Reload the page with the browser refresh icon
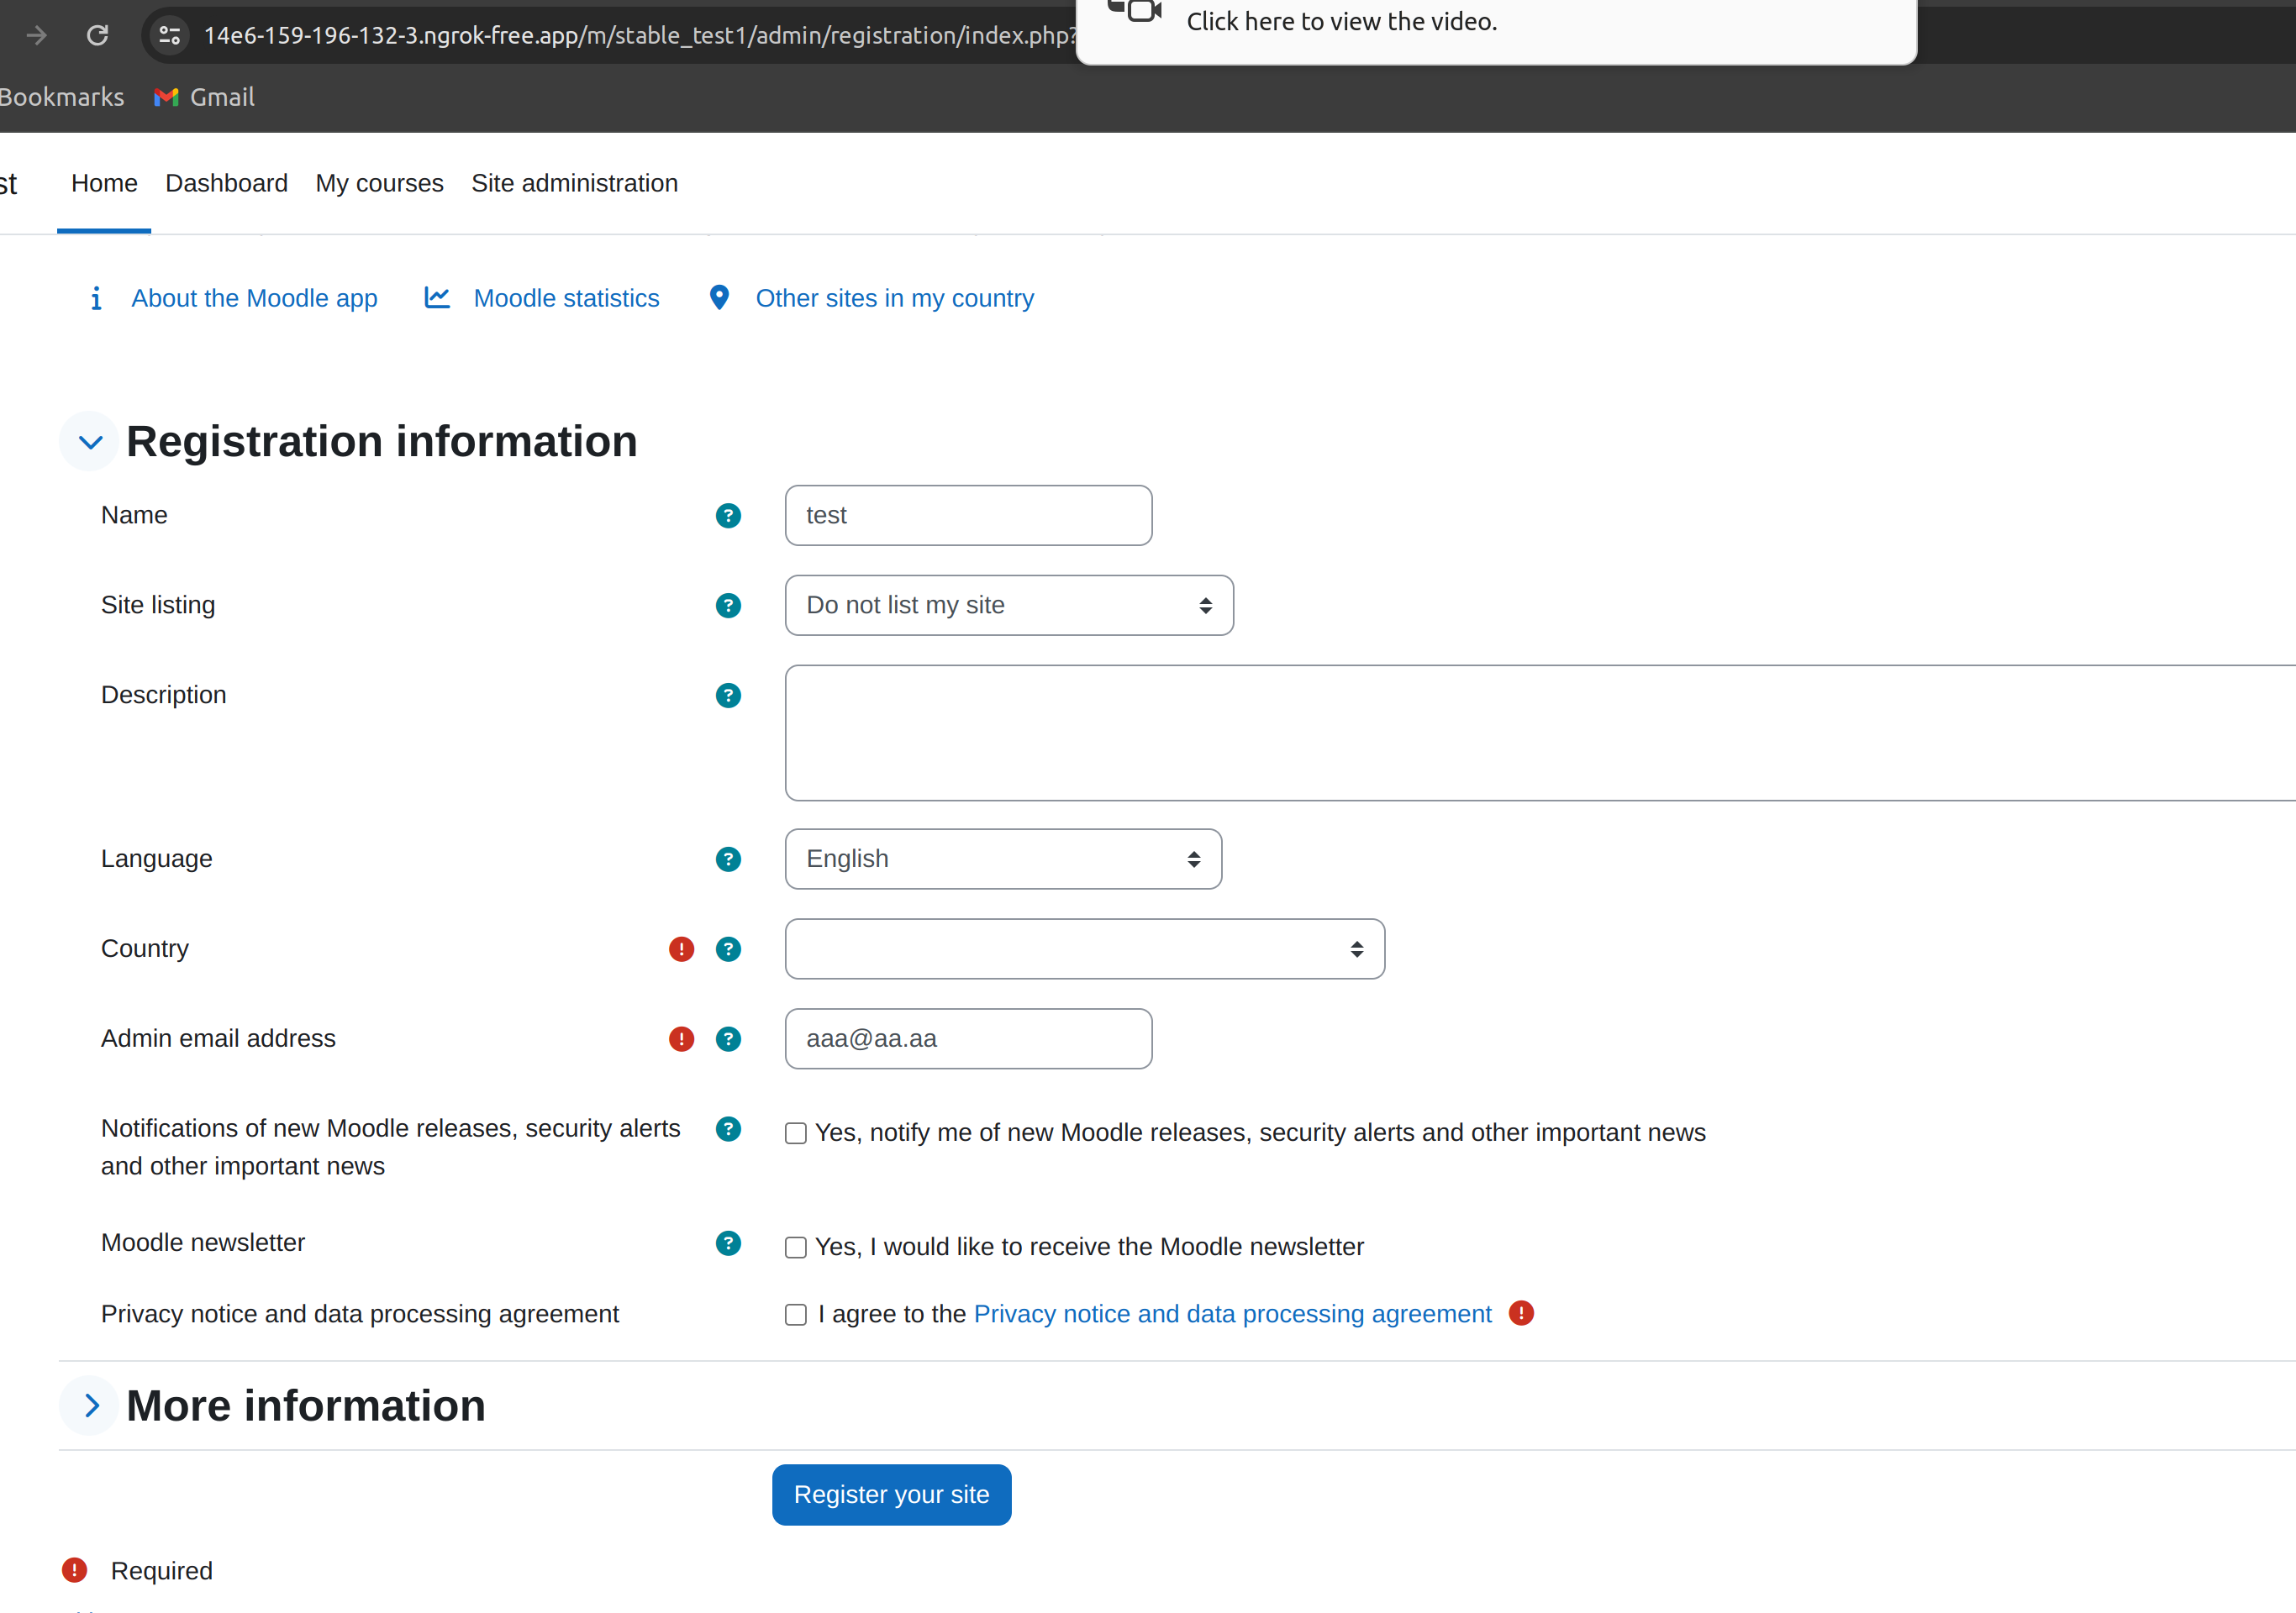 coord(97,36)
